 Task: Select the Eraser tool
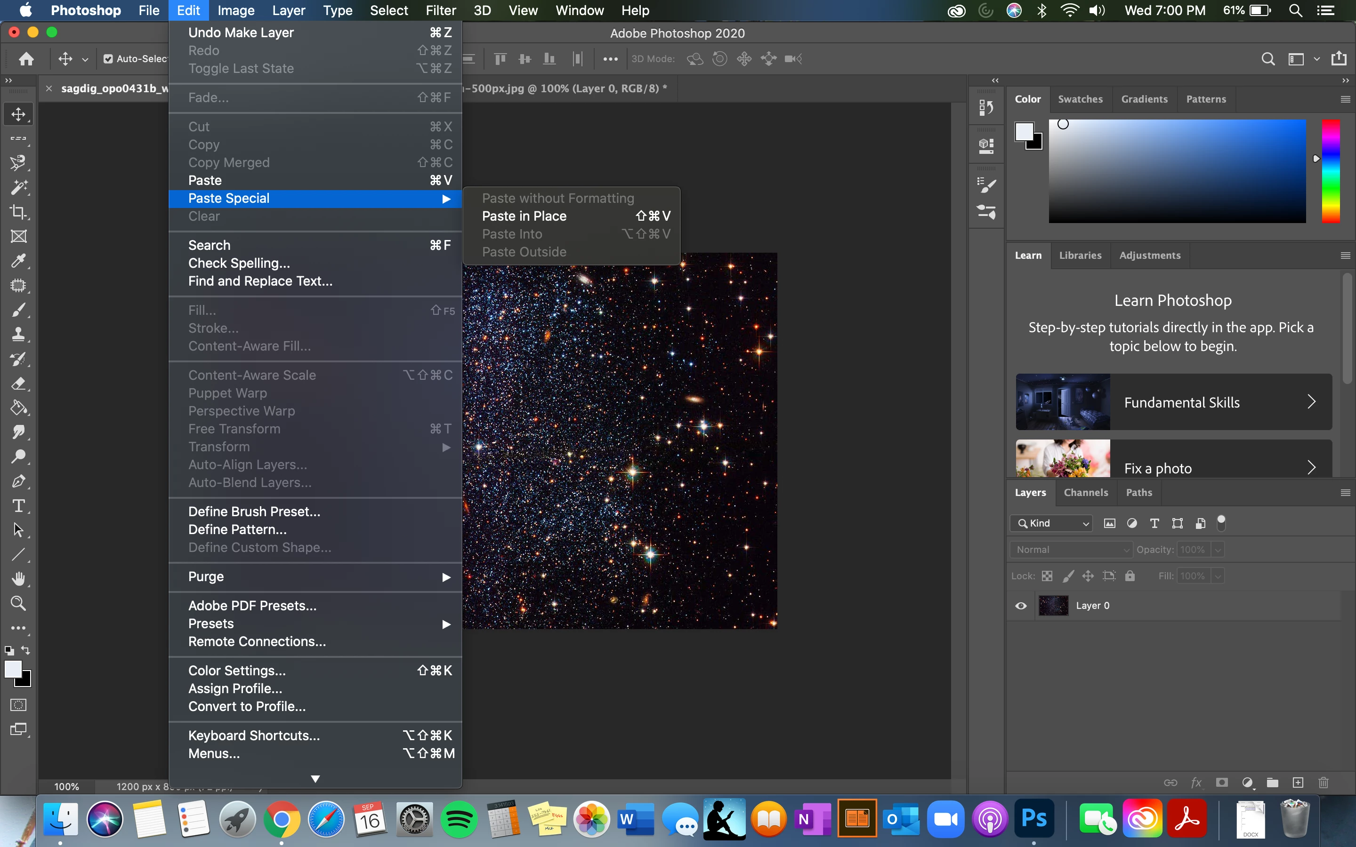(18, 384)
